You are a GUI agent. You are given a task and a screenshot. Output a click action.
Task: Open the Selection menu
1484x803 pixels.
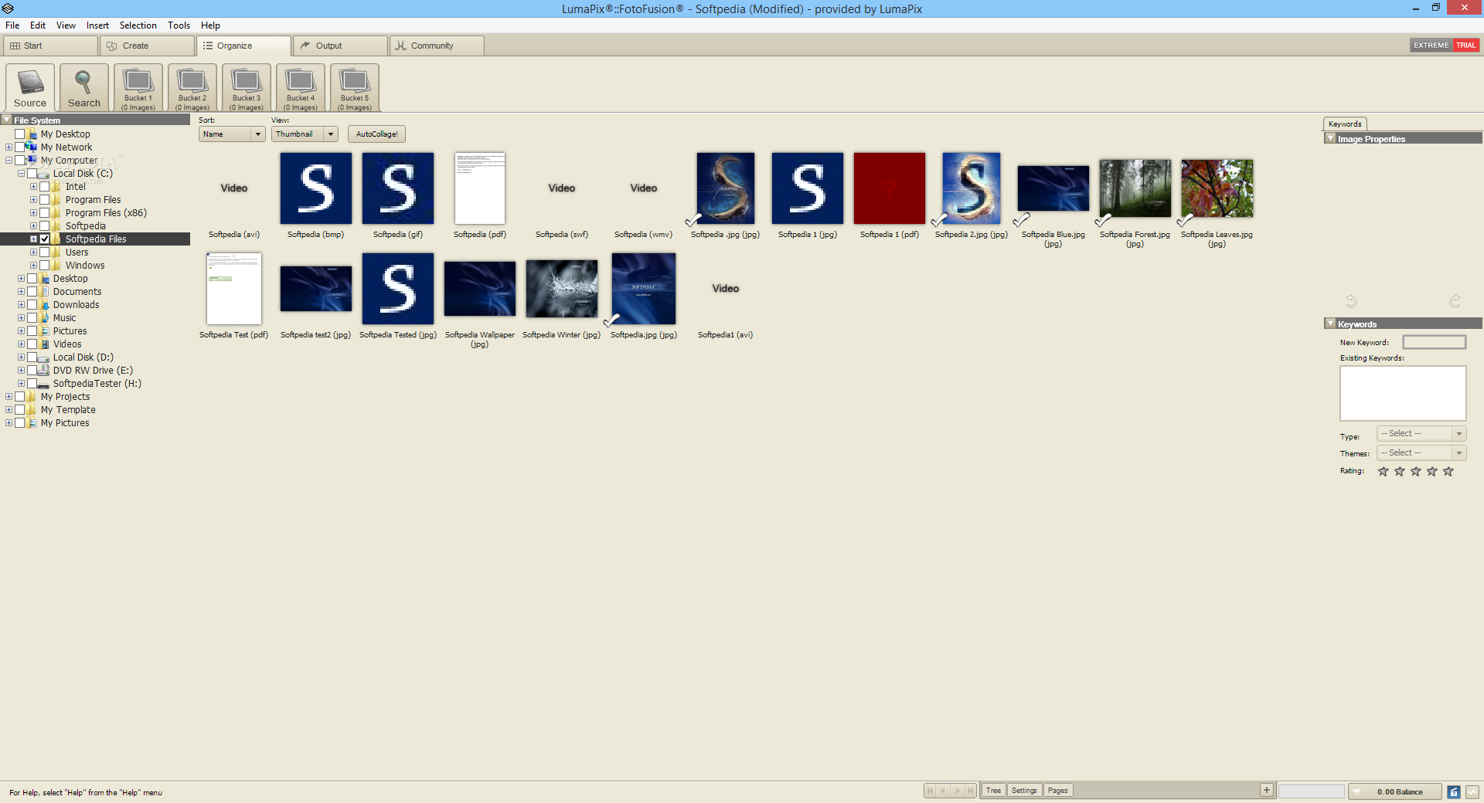coord(138,25)
